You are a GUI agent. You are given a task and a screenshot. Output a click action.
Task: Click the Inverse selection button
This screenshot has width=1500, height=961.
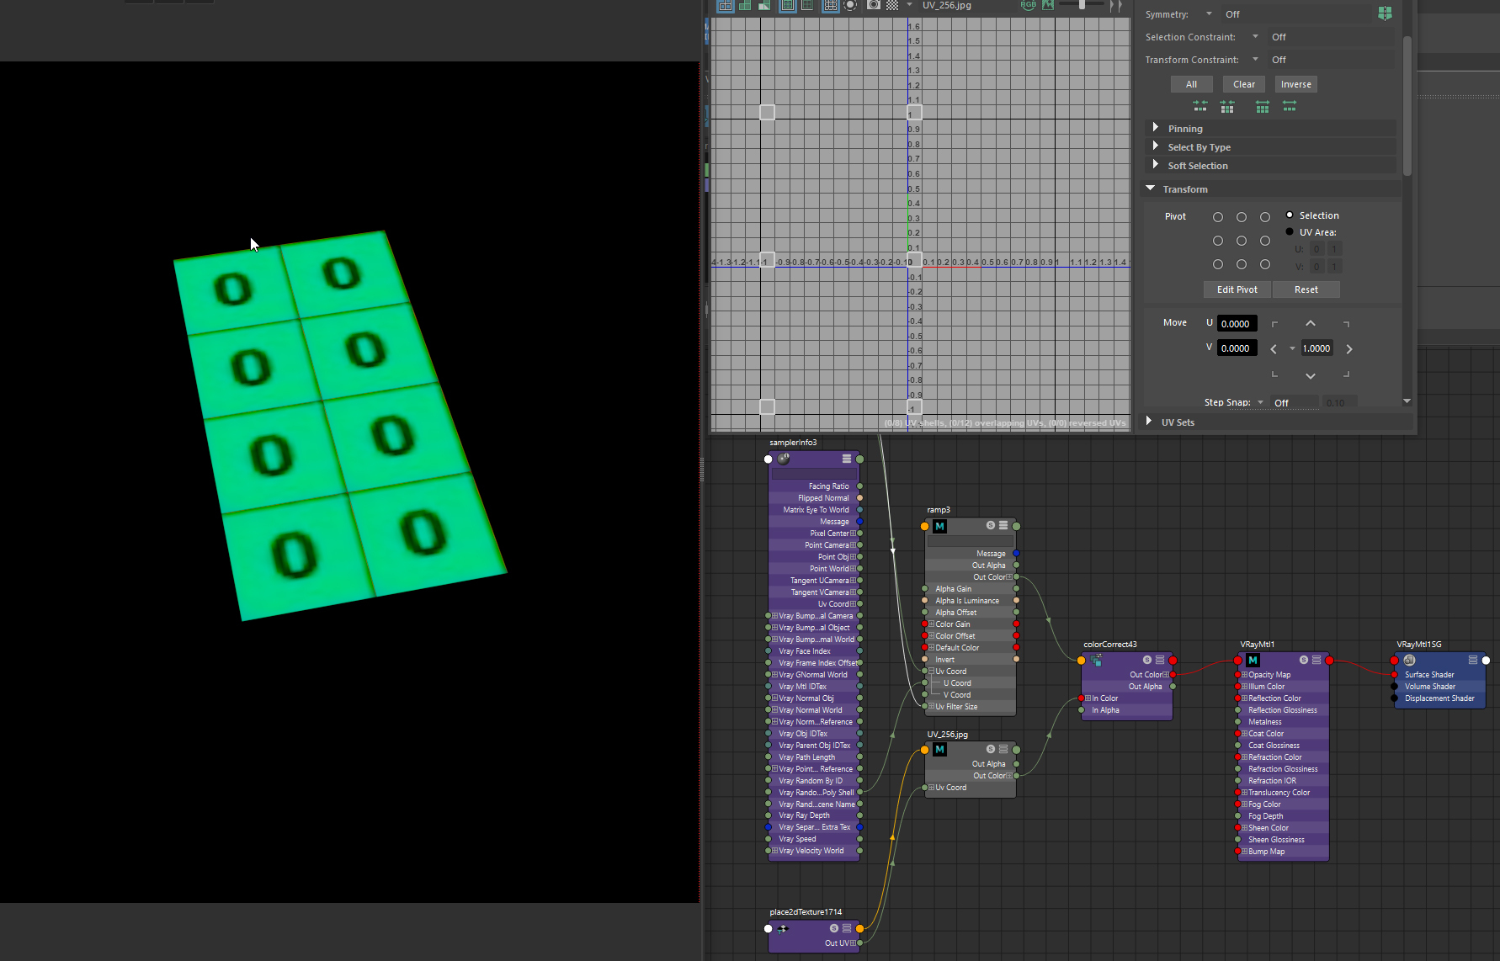(1295, 84)
